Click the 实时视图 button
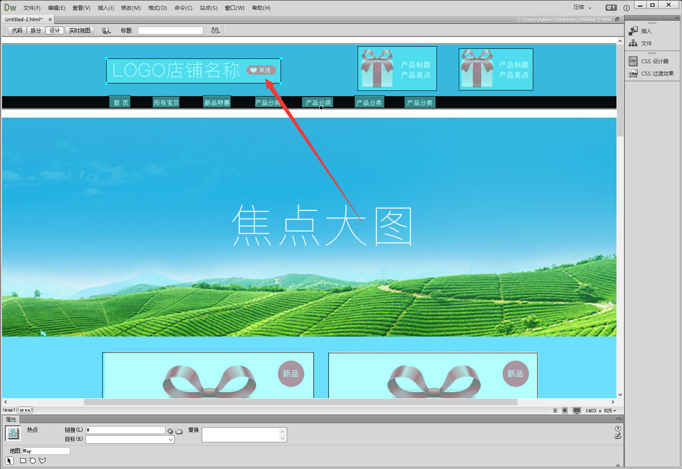The image size is (682, 469). [80, 31]
